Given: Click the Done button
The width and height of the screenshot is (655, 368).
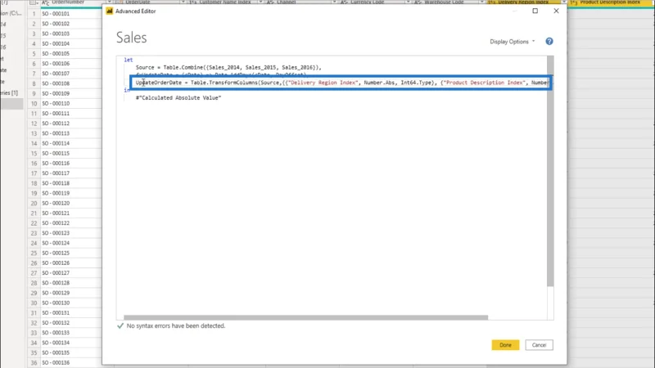Looking at the screenshot, I should (505, 345).
